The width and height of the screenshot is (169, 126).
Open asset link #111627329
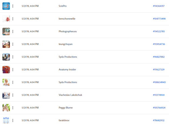[159, 70]
